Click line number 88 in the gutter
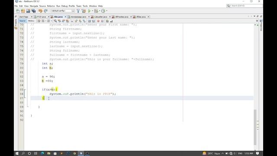 [x=22, y=103]
